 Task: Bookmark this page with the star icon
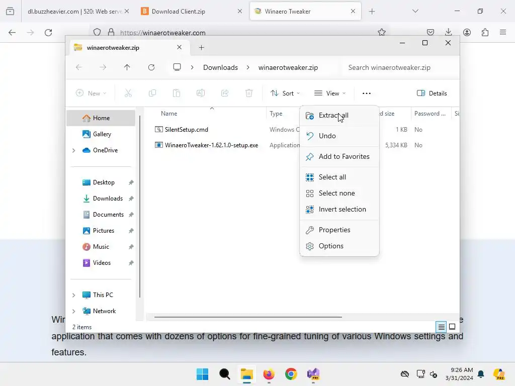click(x=382, y=32)
